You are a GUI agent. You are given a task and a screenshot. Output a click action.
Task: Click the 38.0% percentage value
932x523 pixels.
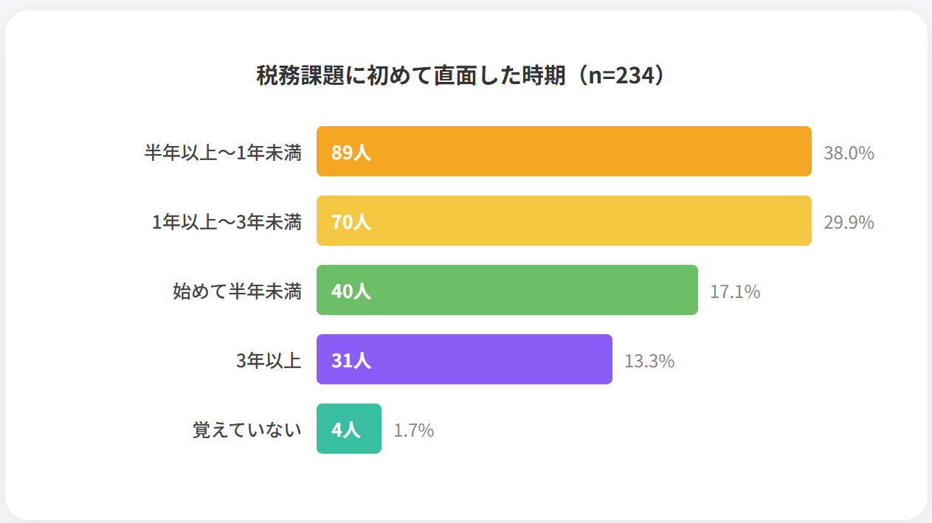pyautogui.click(x=849, y=153)
